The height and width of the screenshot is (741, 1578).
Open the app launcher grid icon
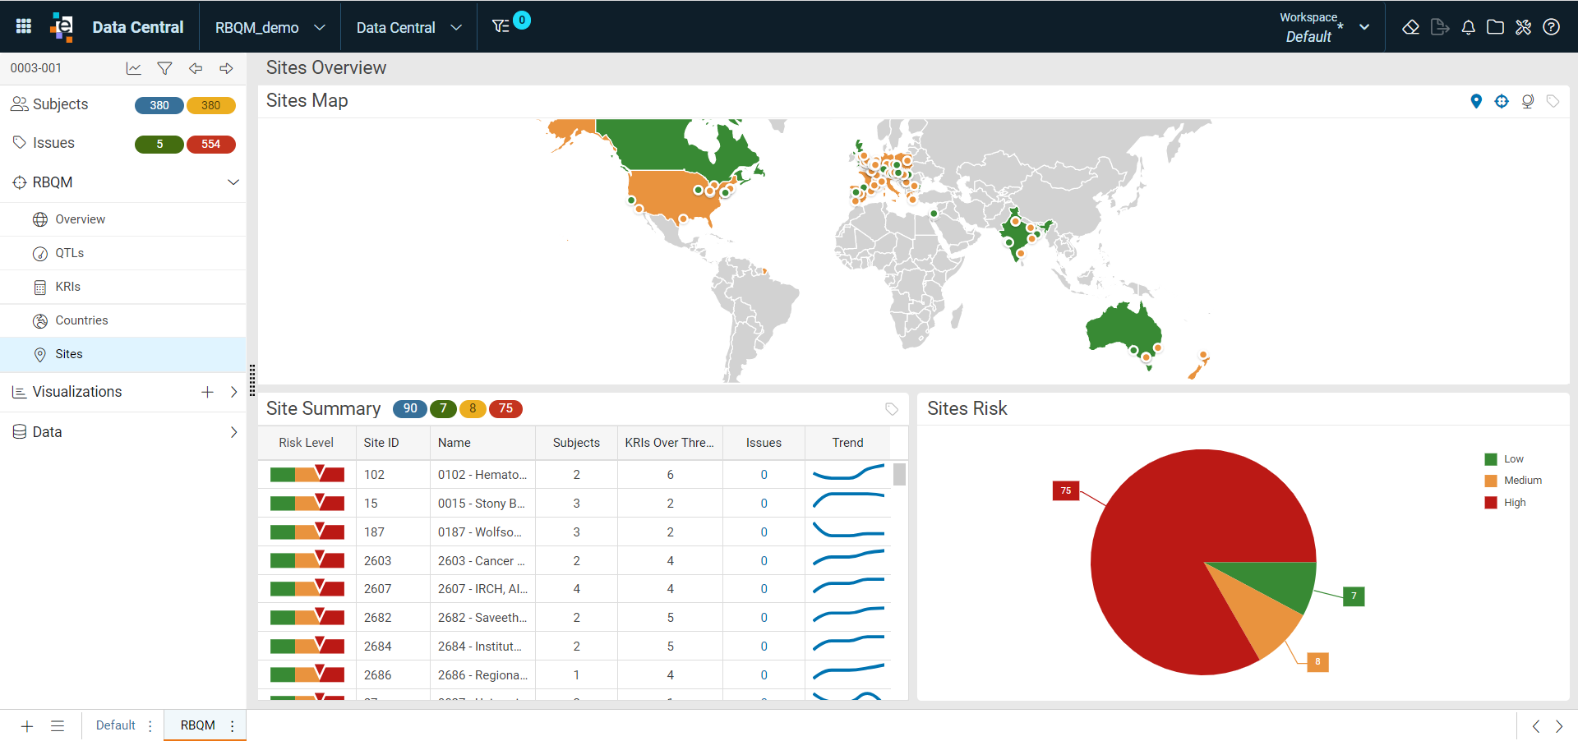click(24, 26)
